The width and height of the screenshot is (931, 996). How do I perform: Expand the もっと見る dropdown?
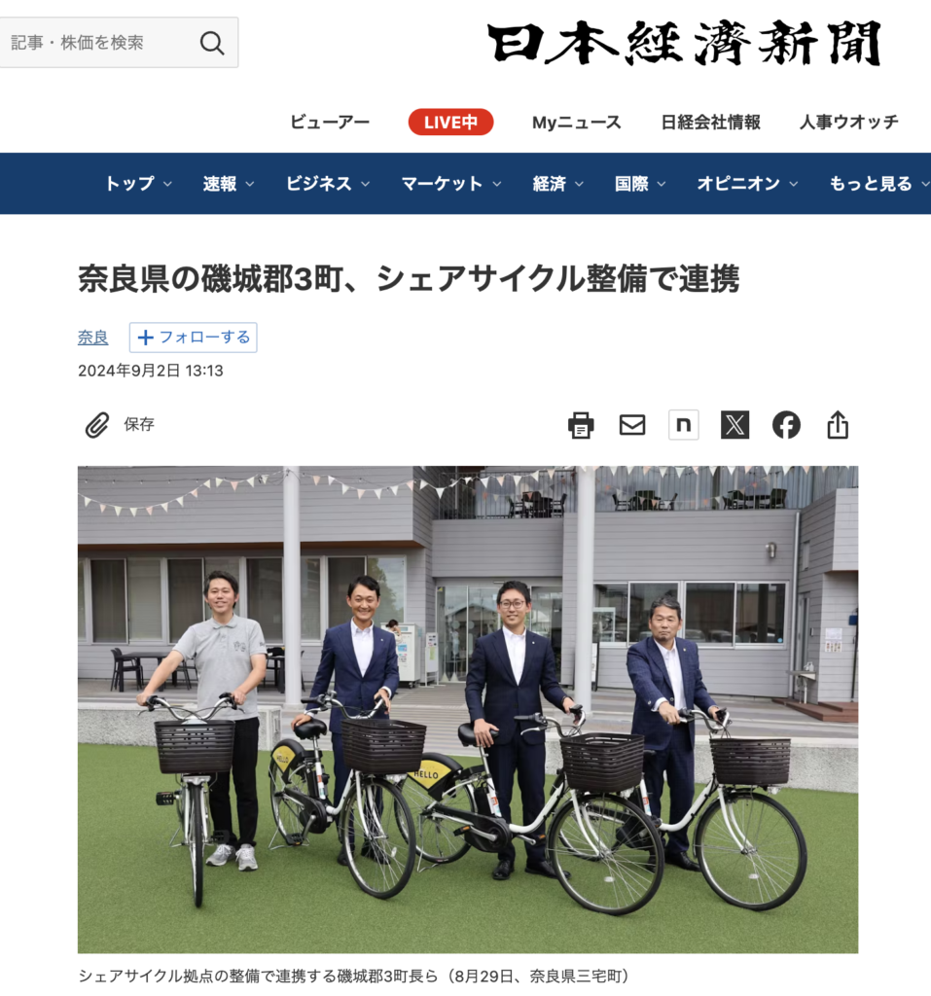[879, 184]
